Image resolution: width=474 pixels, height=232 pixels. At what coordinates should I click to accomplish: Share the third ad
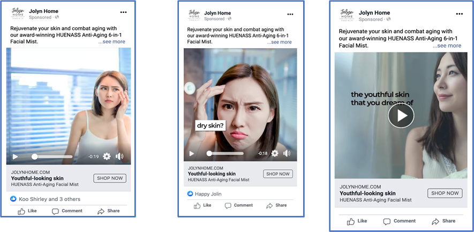(443, 221)
